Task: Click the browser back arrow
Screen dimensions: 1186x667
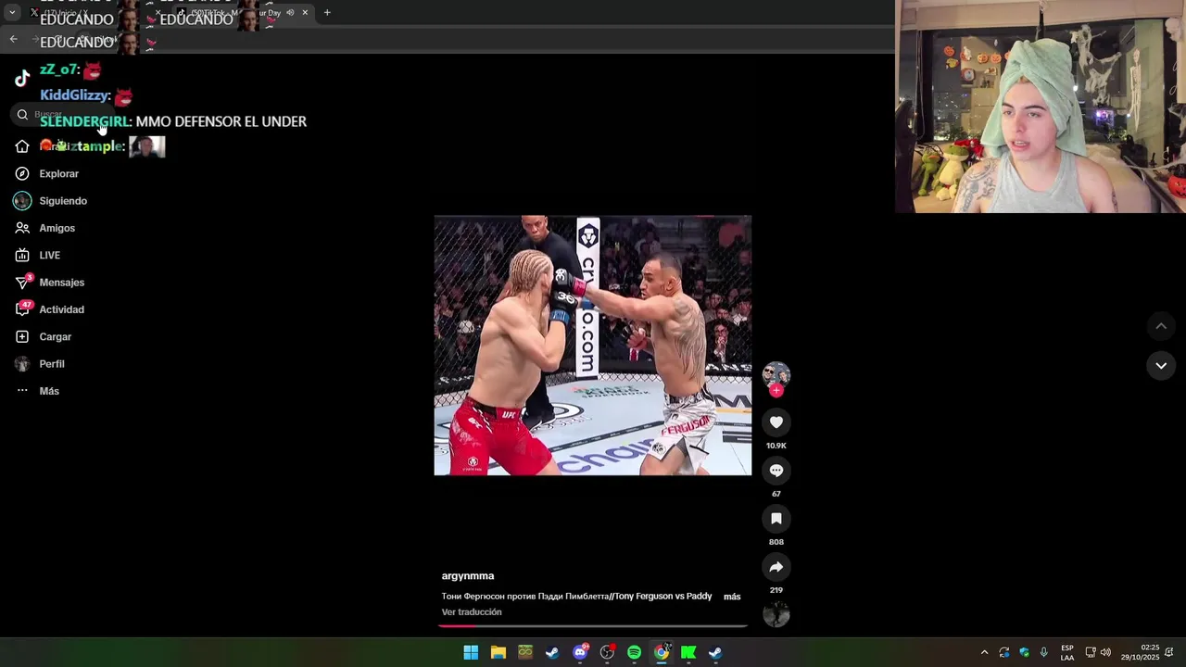Action: tap(13, 39)
